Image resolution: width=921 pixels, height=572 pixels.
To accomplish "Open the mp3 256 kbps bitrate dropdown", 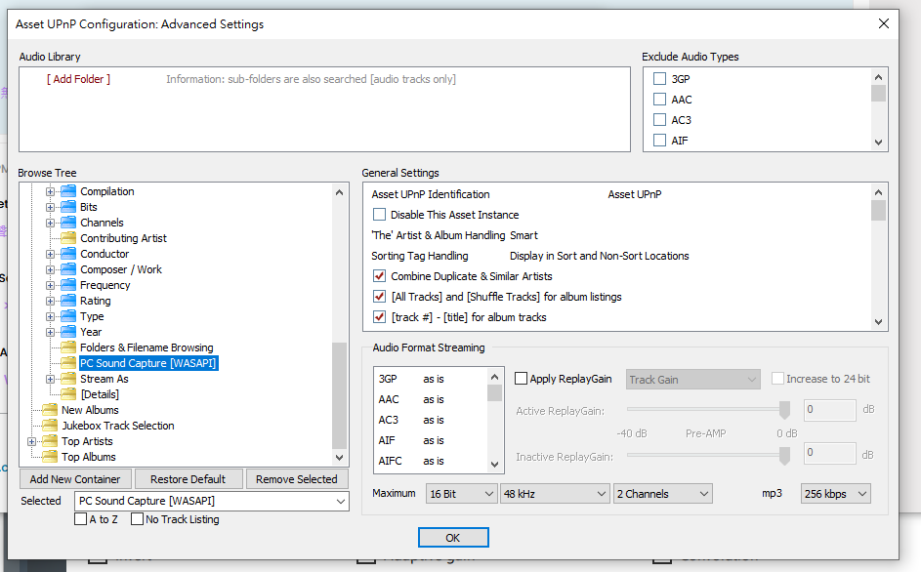I will coord(835,494).
